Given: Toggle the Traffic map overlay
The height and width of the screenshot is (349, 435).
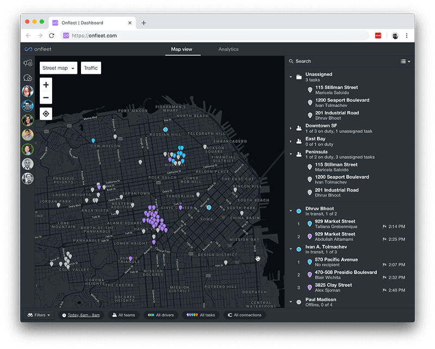Looking at the screenshot, I should tap(91, 68).
